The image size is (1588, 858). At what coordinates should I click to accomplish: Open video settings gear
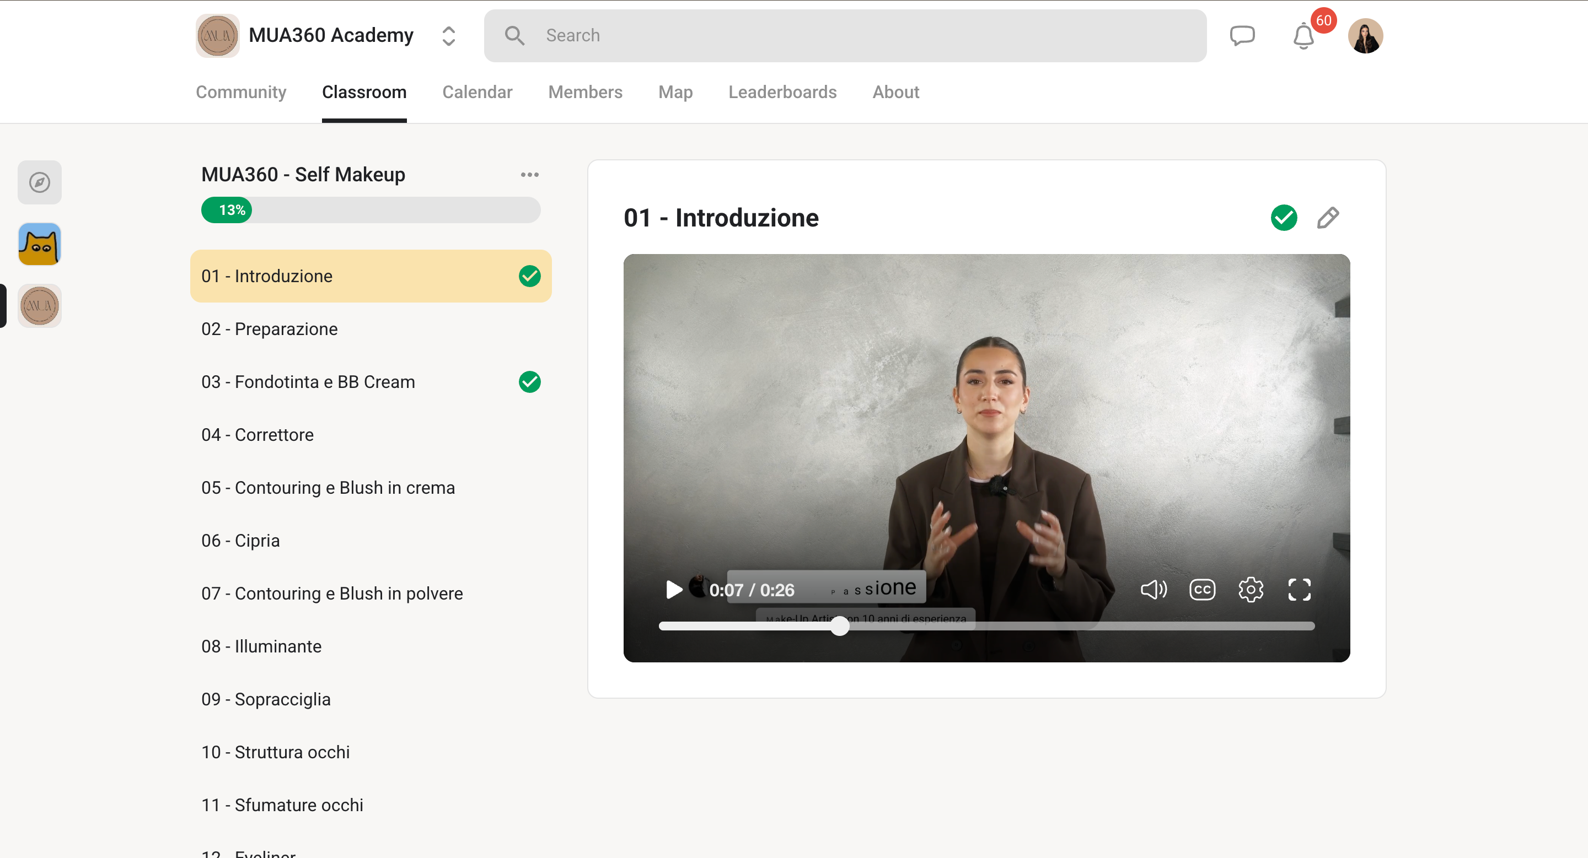tap(1251, 590)
